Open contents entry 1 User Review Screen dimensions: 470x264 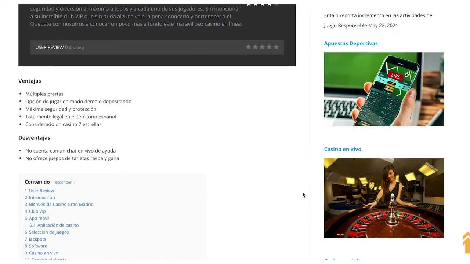pos(39,190)
